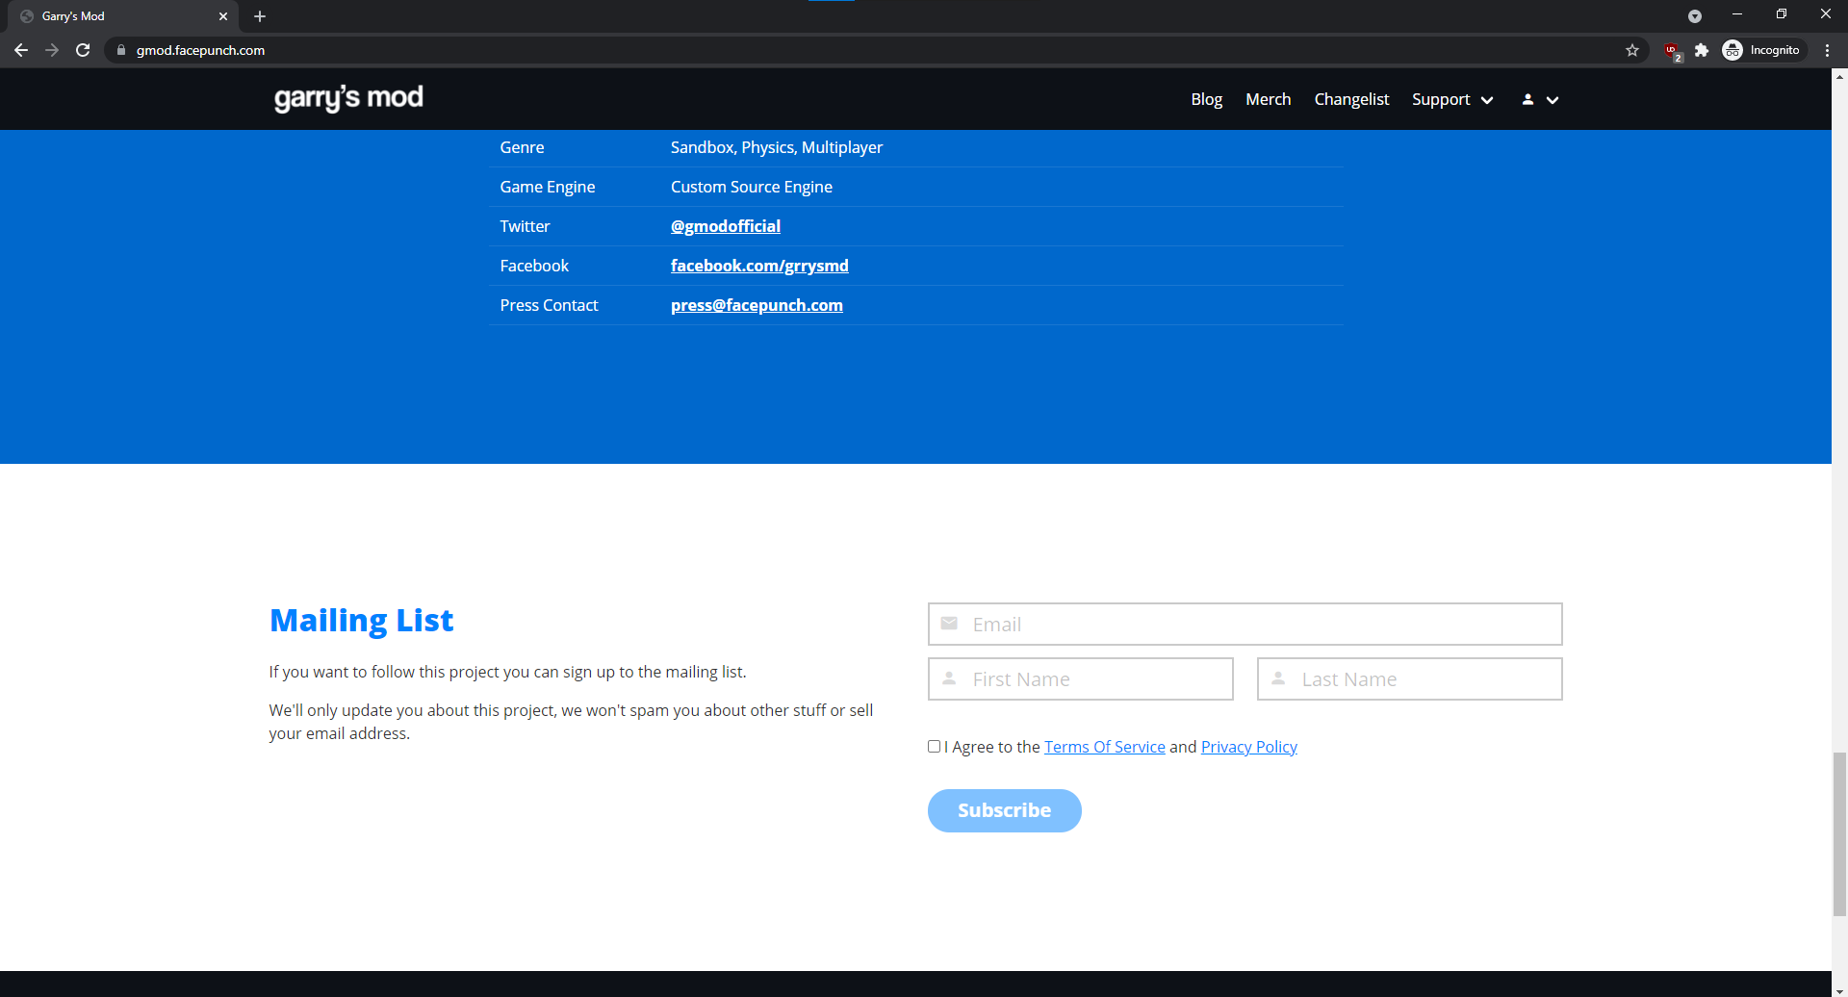Click into the First Name field
The height and width of the screenshot is (997, 1848).
(x=1081, y=679)
